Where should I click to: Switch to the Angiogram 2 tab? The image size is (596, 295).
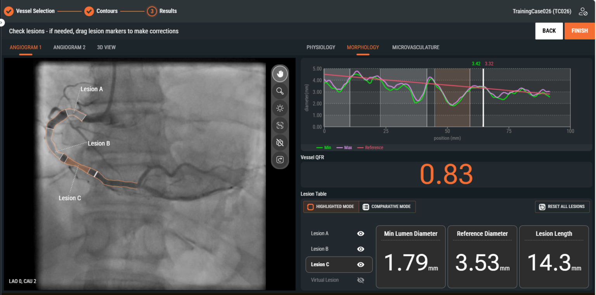[69, 47]
